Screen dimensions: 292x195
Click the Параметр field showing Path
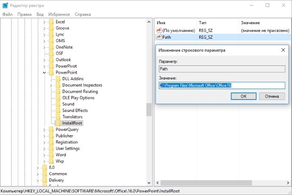coord(222,69)
